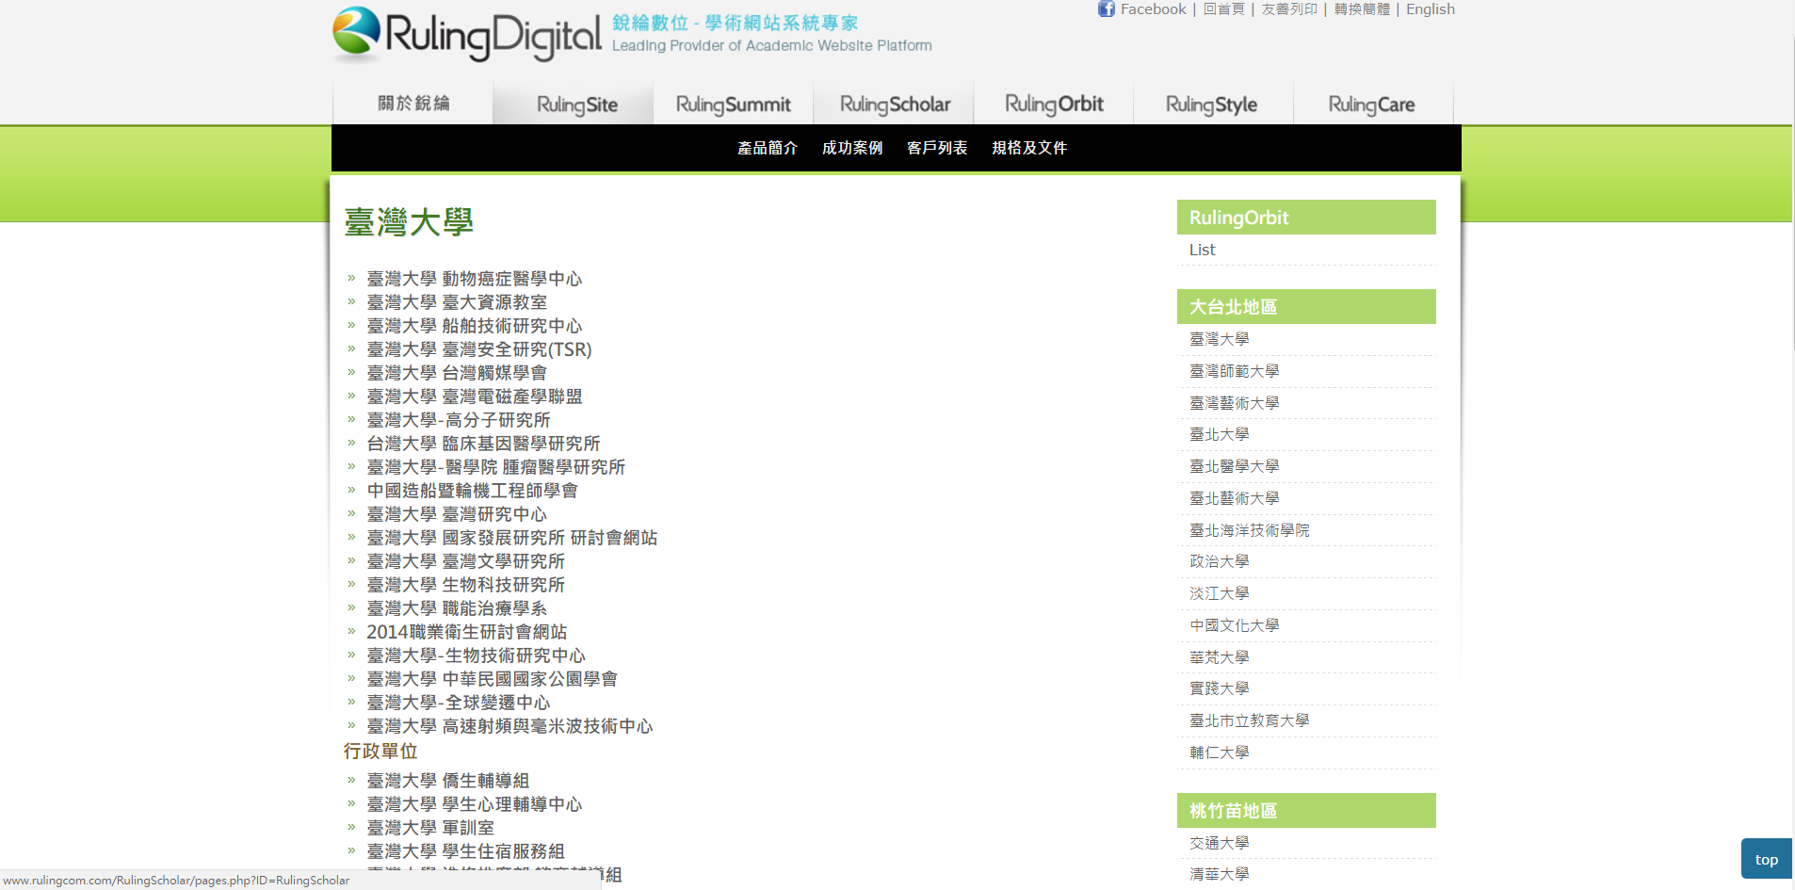1795x890 pixels.
Task: Select 規格及文件 in black menu bar
Action: 1029,148
